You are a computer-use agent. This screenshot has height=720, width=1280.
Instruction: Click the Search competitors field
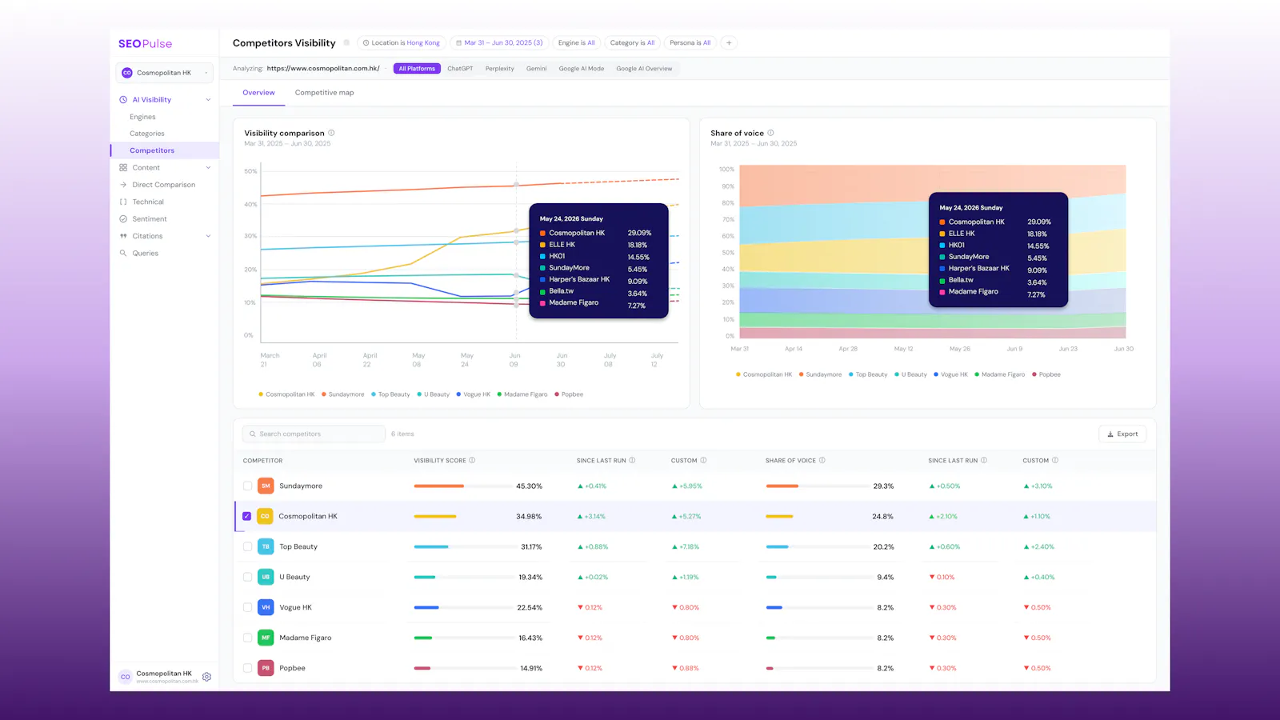click(314, 434)
